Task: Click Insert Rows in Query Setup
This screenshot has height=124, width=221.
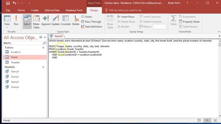Action: 126,17
